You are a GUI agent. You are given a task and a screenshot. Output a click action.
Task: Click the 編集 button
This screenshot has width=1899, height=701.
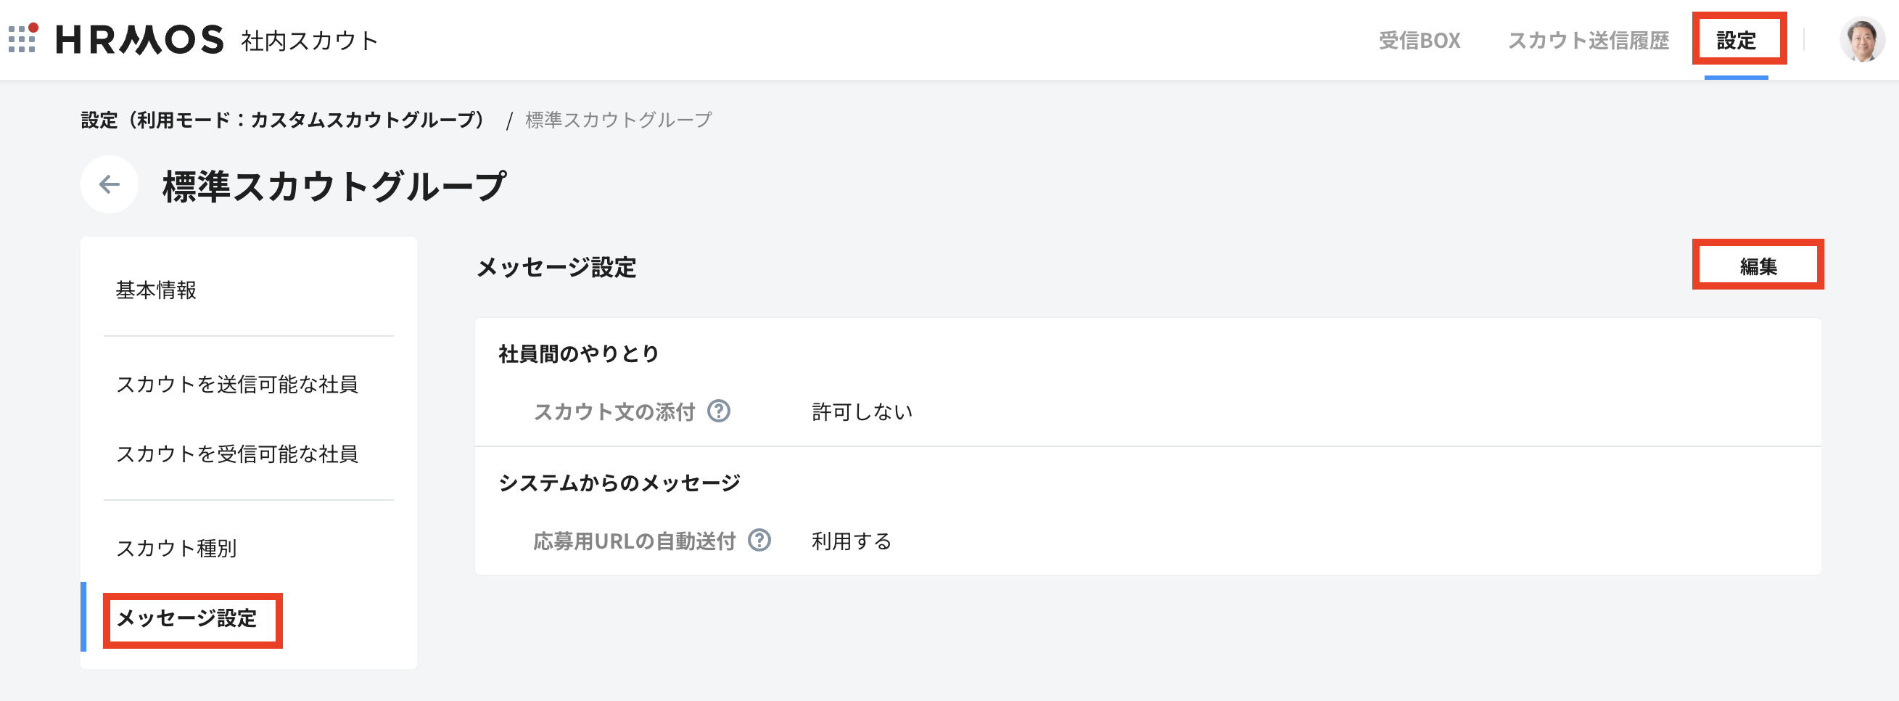(x=1758, y=266)
